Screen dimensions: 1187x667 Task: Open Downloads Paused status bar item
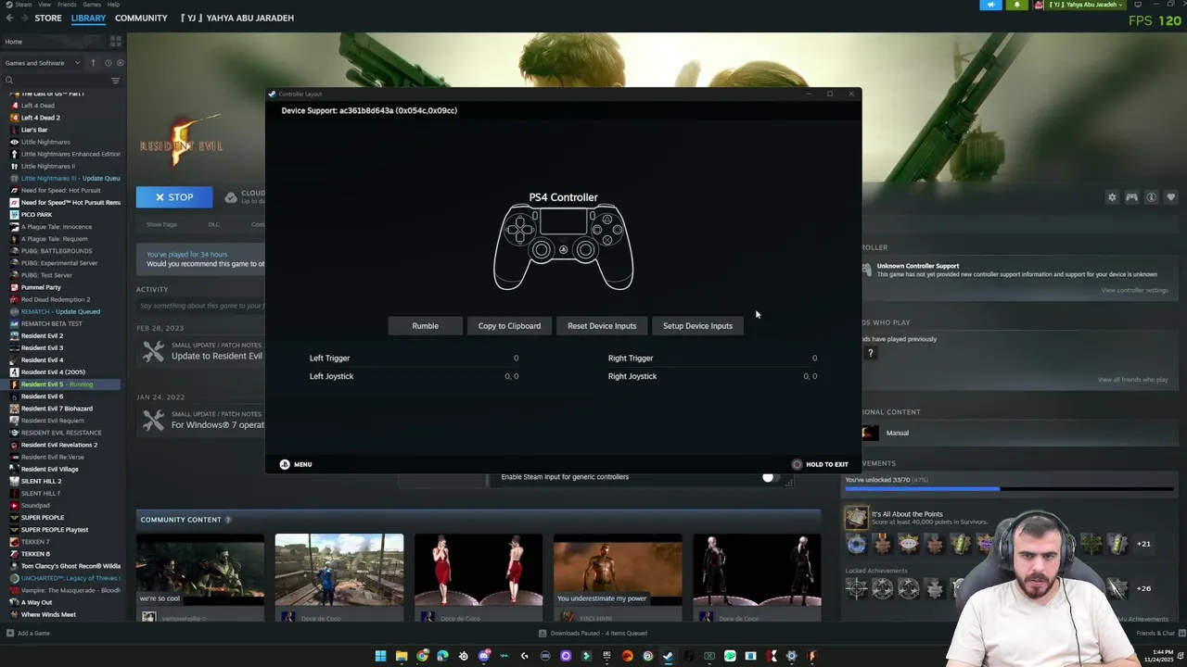593,634
